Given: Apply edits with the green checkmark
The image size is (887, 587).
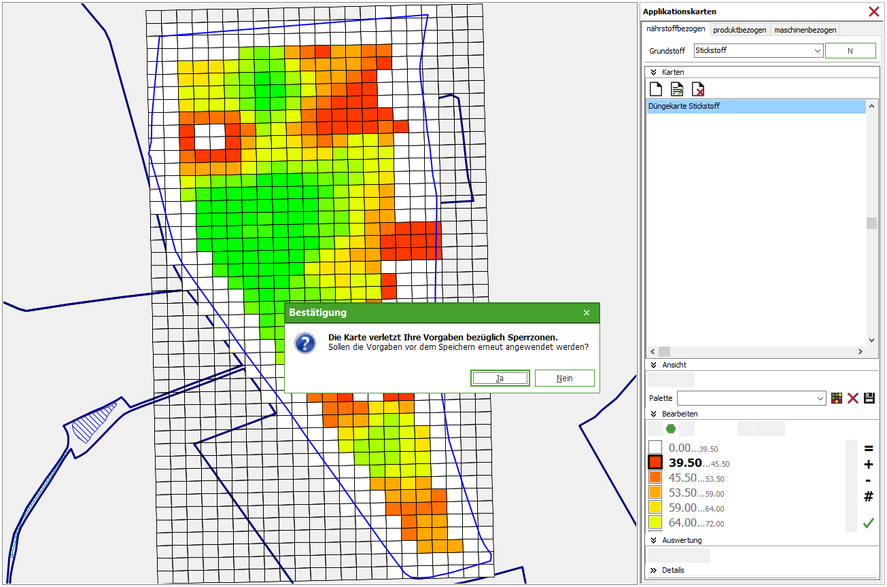Looking at the screenshot, I should click(868, 522).
